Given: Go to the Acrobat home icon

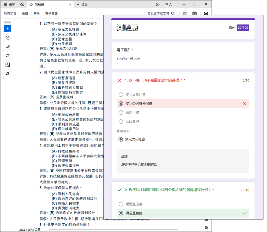Looking at the screenshot, I should click(x=22, y=4).
